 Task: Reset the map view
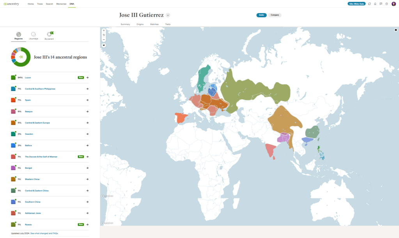click(x=103, y=35)
